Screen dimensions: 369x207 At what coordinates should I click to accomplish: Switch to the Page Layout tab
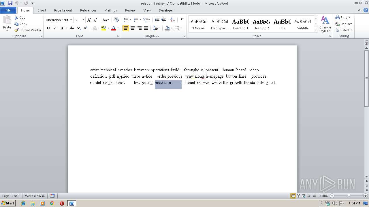63,10
